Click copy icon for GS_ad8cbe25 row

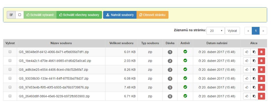pos(254,70)
